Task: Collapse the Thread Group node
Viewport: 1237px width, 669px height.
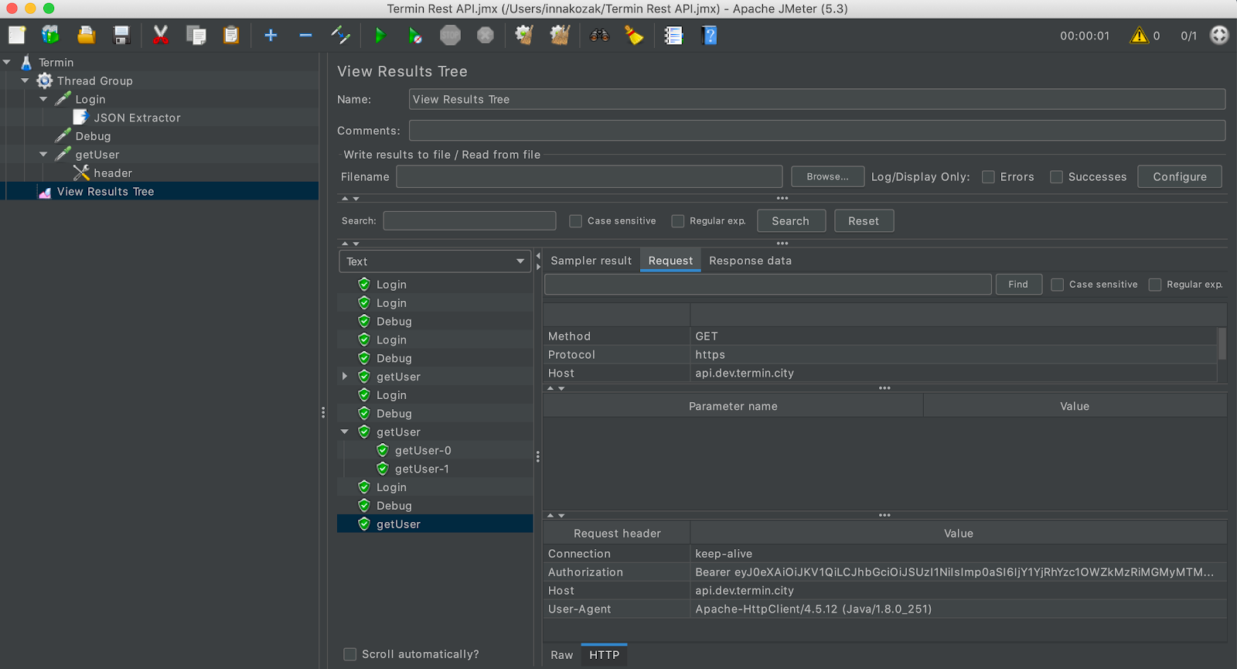Action: coord(26,80)
